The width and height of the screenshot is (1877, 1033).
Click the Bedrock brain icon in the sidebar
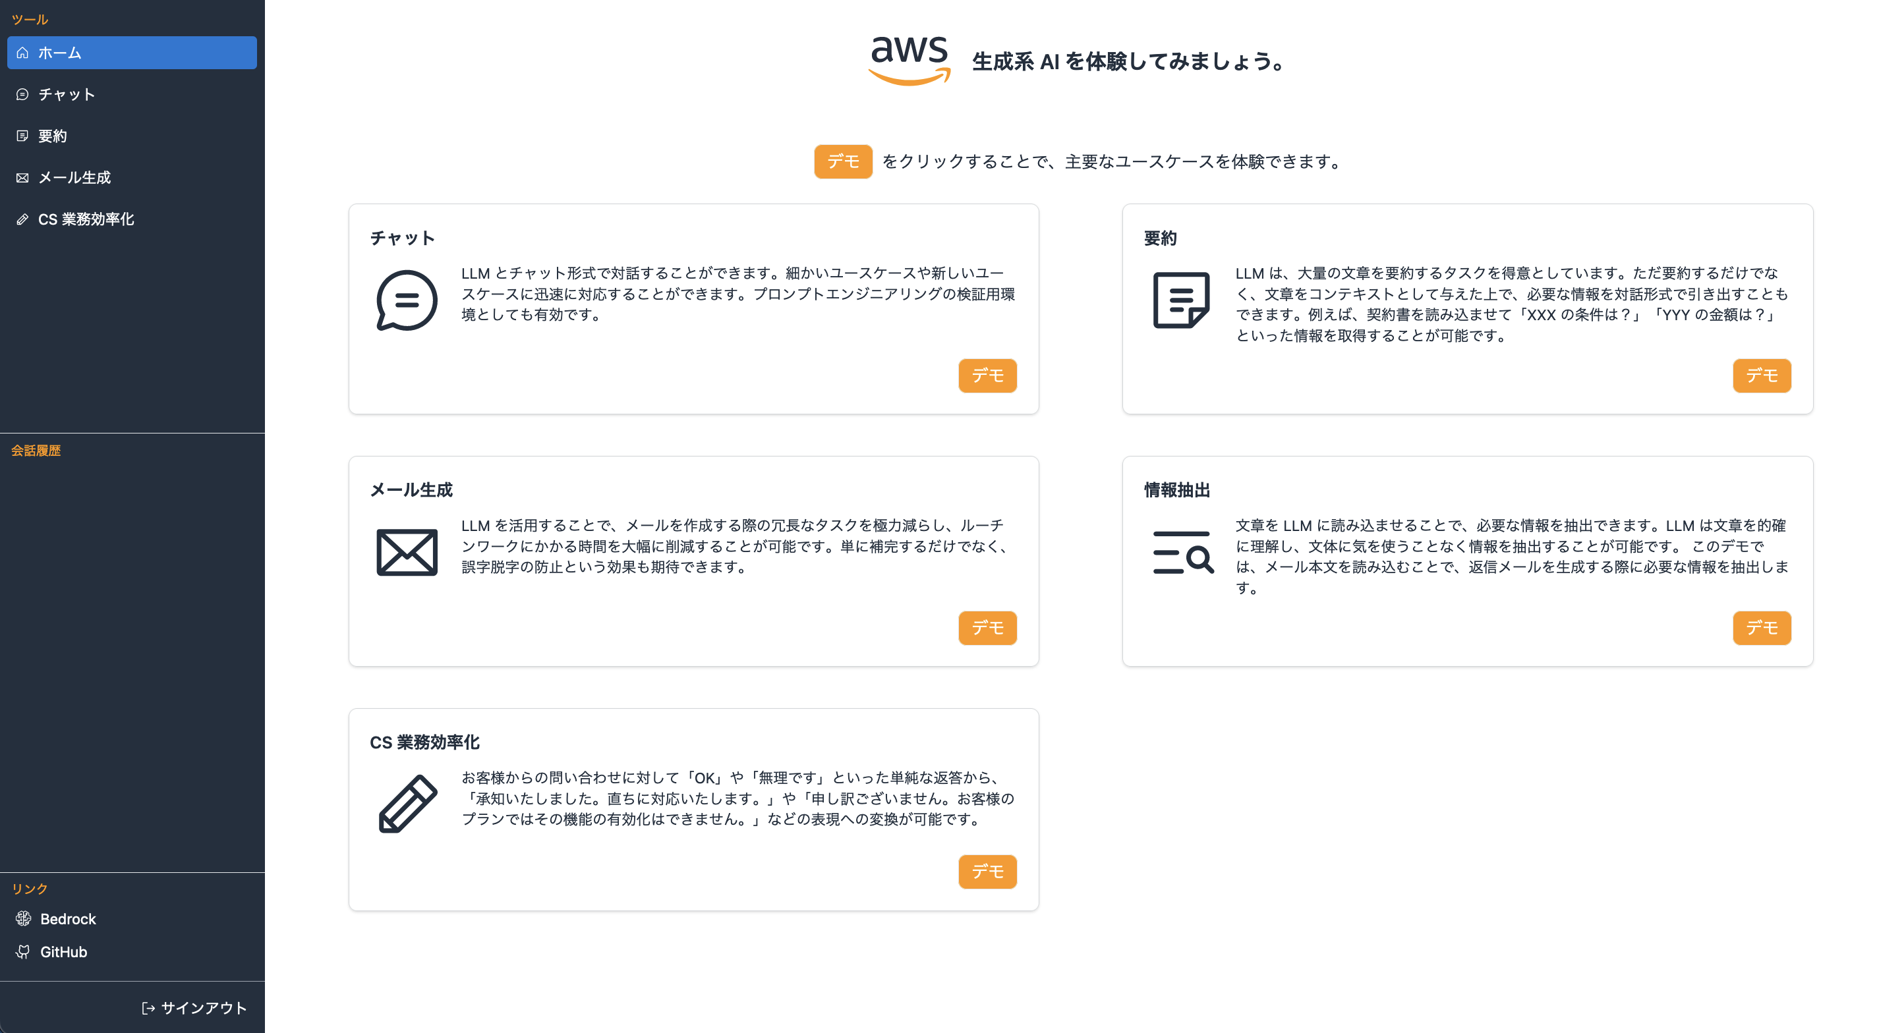[22, 918]
